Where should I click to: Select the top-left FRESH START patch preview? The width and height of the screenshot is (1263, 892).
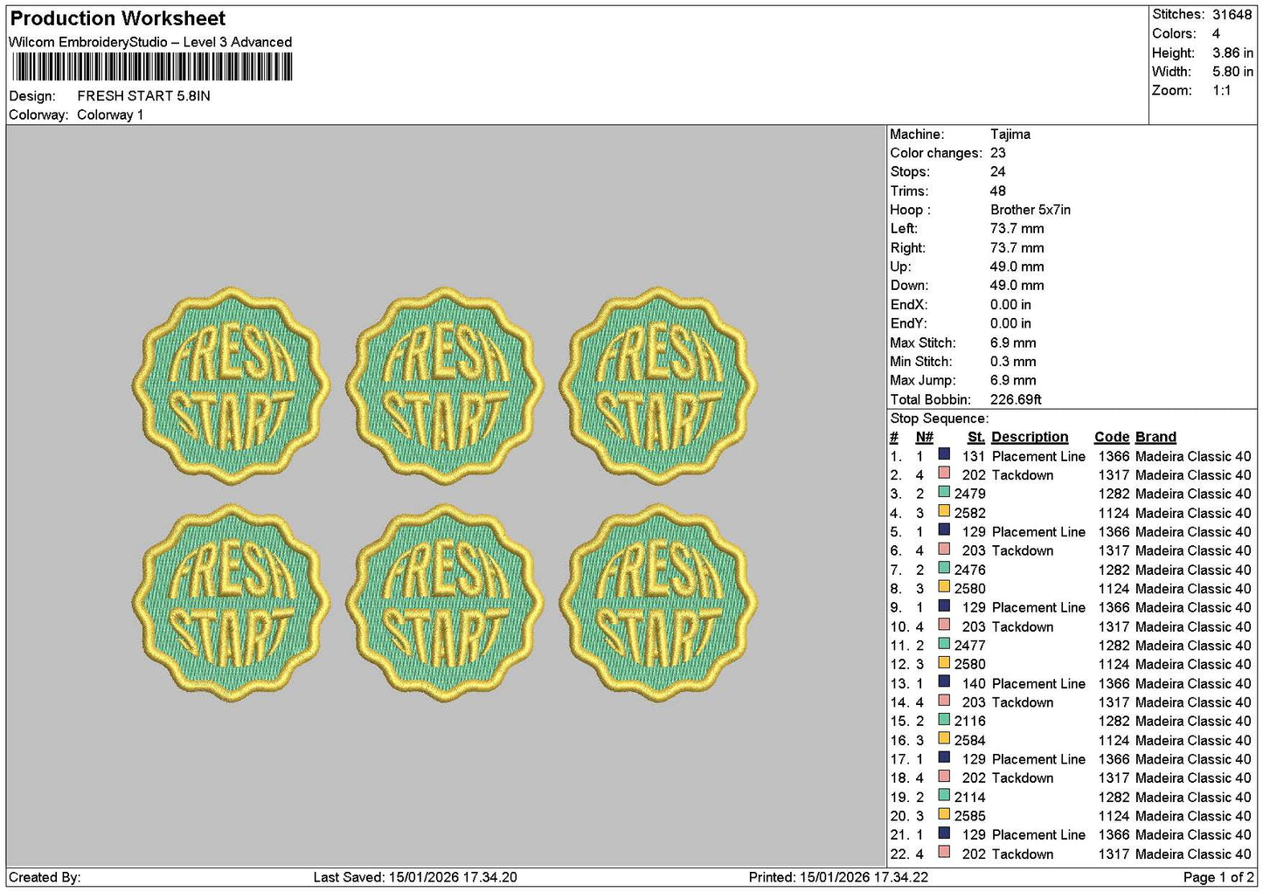coord(232,386)
